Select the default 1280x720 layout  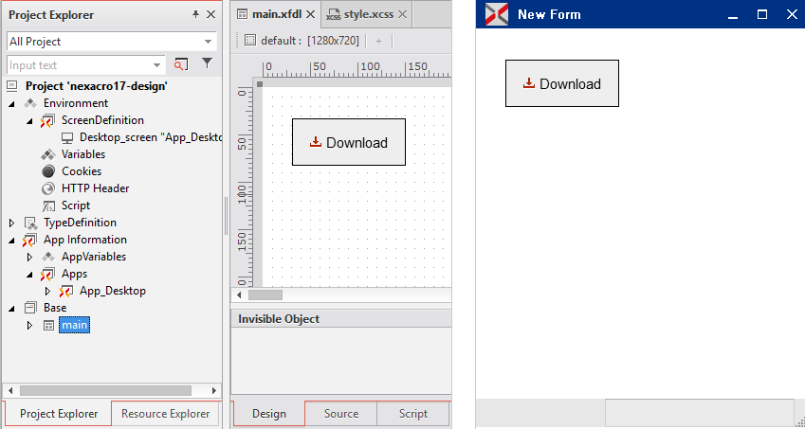[x=309, y=41]
